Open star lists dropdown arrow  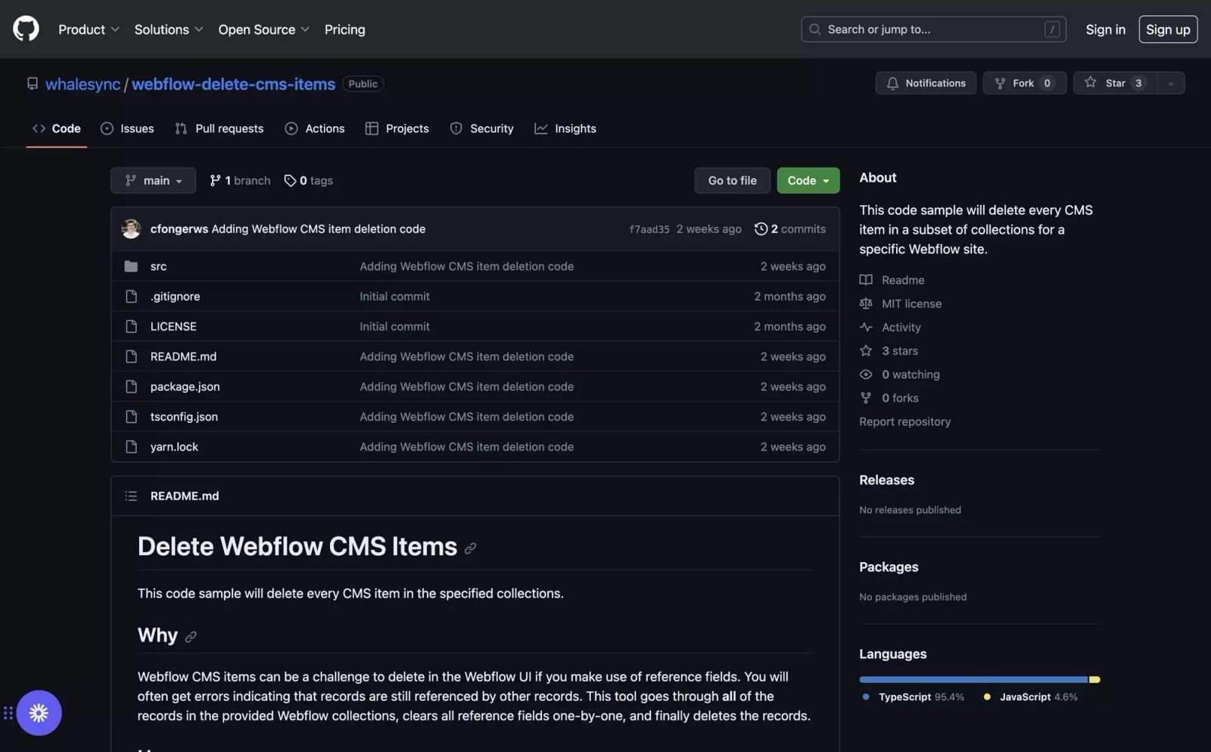point(1171,83)
